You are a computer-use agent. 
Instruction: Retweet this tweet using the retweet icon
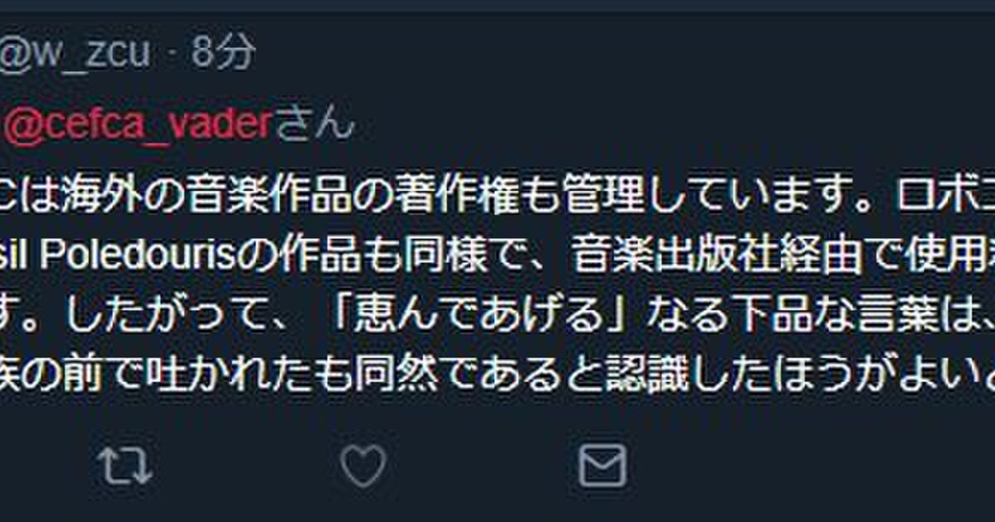[124, 465]
